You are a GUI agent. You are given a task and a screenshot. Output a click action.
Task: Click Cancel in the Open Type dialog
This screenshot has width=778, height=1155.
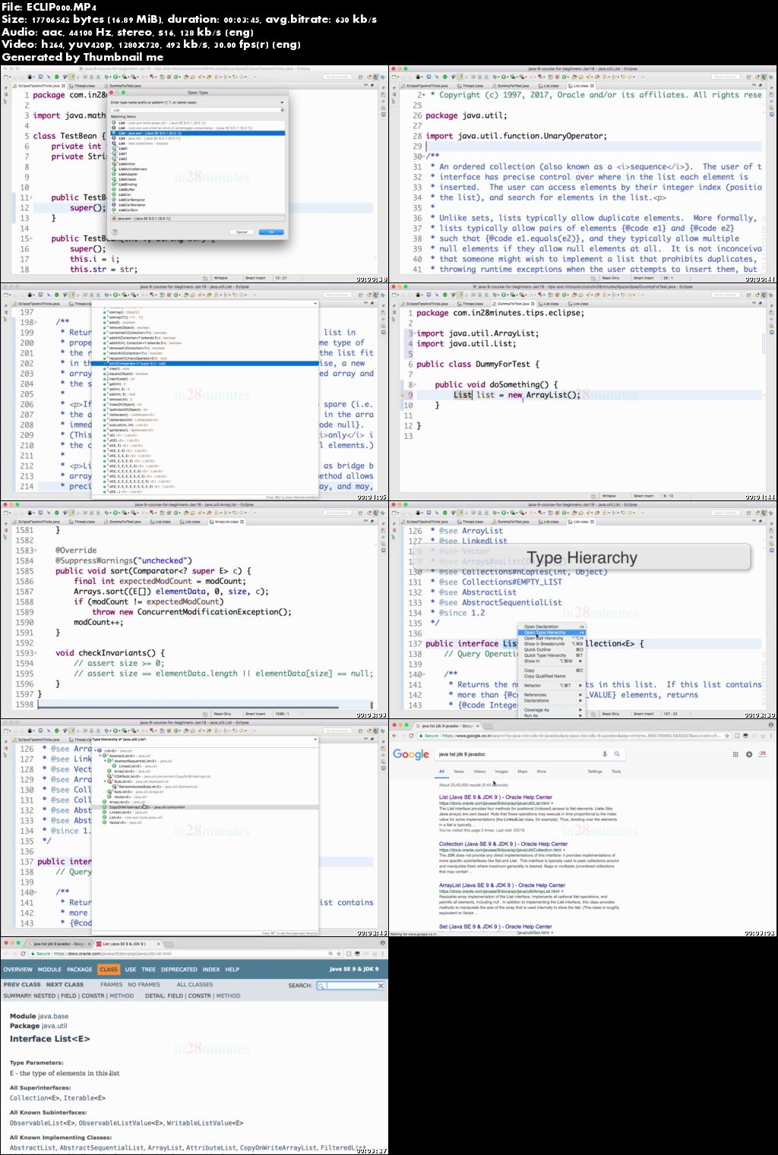pos(242,232)
